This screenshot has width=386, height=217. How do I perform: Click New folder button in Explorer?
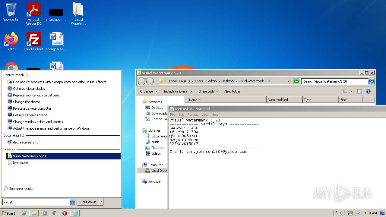coord(233,91)
